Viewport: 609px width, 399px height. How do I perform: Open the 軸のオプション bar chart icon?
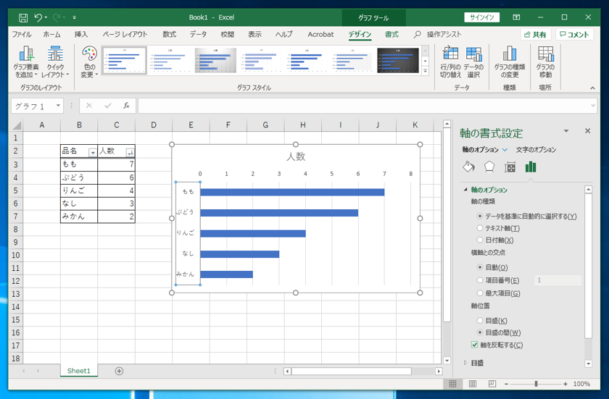point(531,167)
